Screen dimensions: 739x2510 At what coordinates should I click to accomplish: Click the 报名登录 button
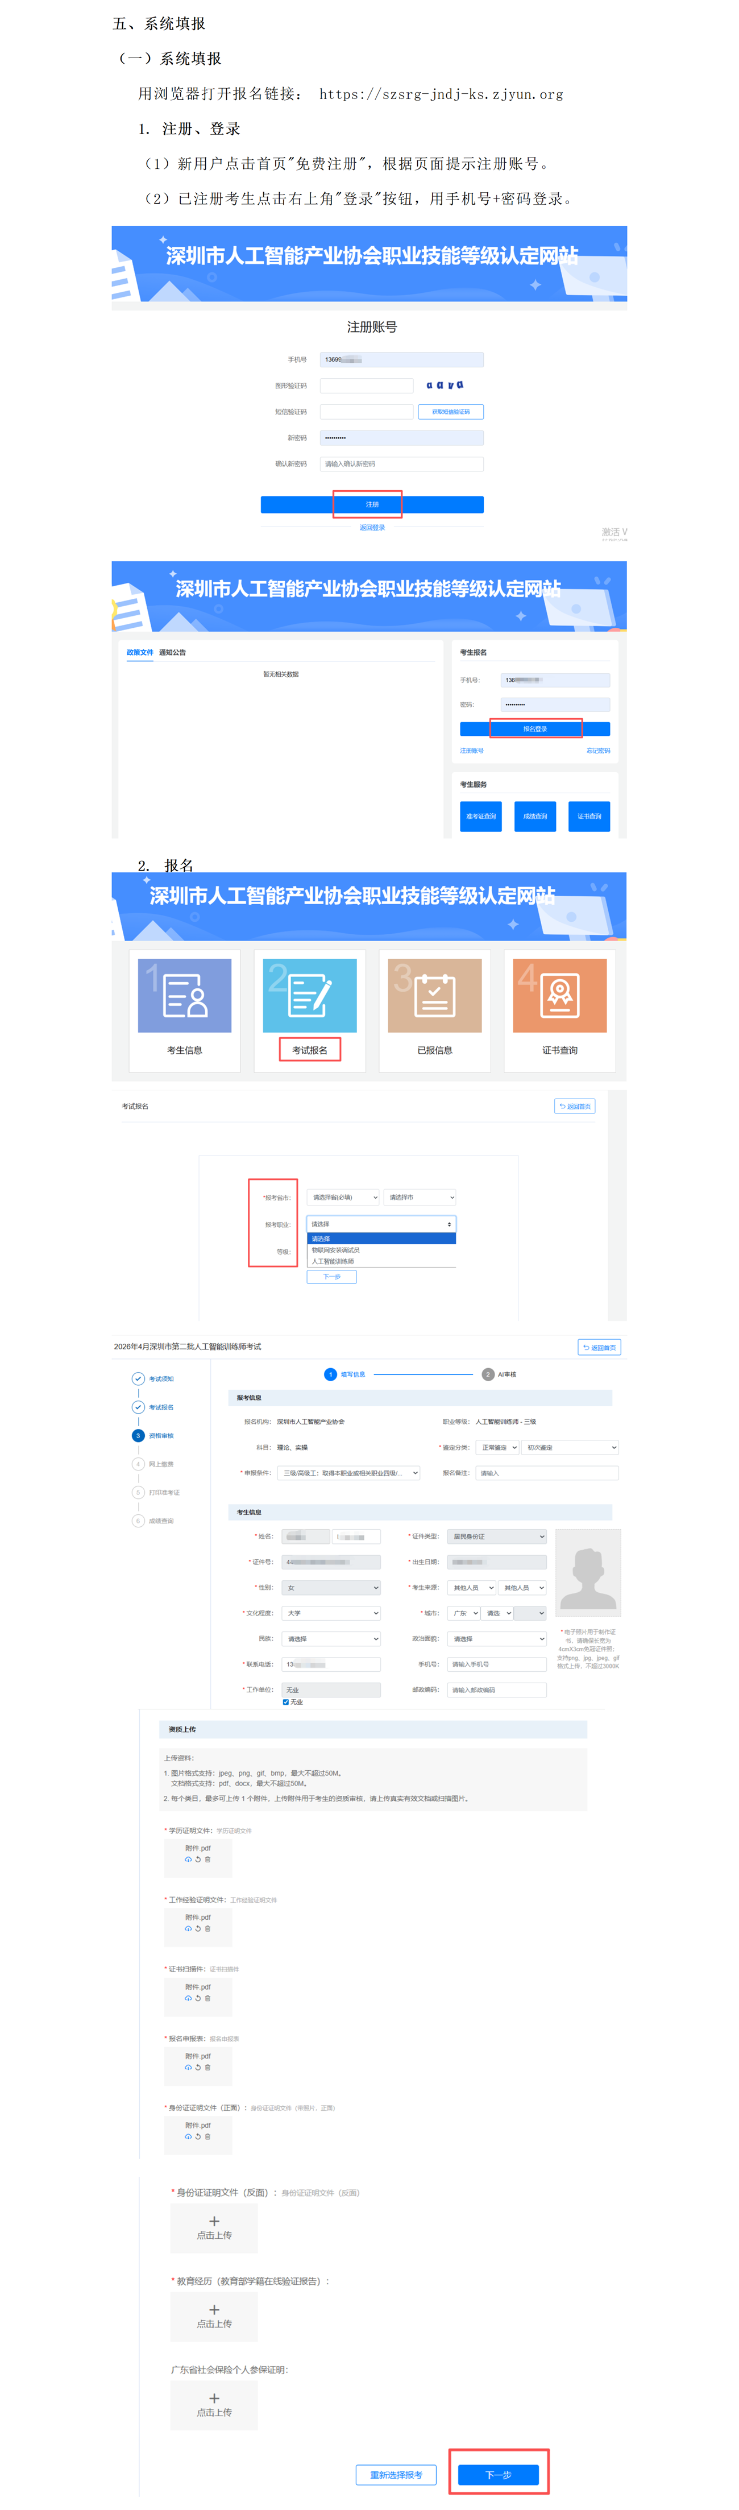pyautogui.click(x=534, y=729)
